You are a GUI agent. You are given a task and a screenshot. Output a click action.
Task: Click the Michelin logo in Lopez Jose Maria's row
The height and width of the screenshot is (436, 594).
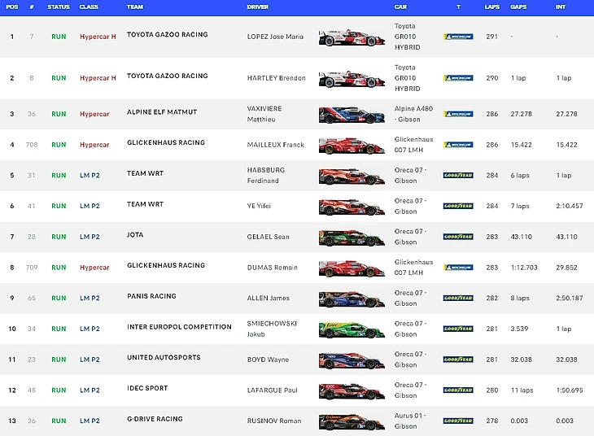point(457,37)
